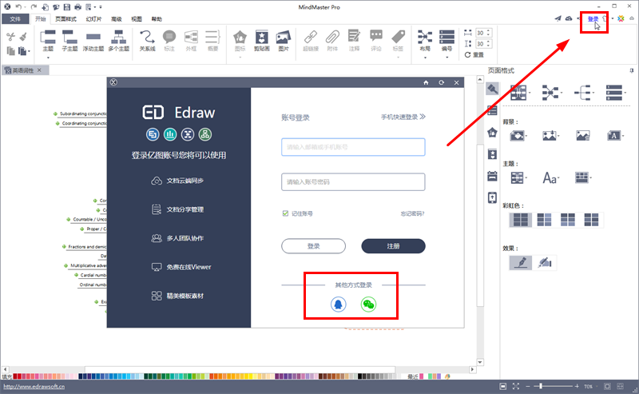Add a 浮动主题 floating topic

point(93,37)
